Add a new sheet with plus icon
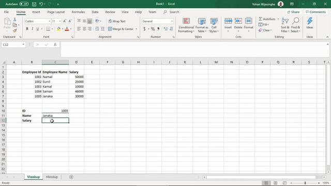331x186 pixels. pos(71,177)
